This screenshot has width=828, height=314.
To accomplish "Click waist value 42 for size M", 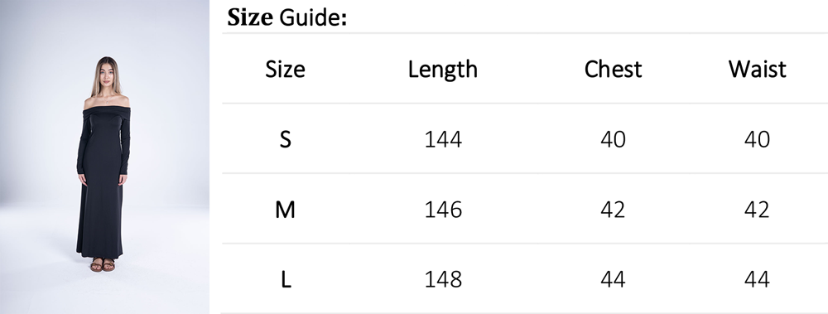I will click(758, 210).
